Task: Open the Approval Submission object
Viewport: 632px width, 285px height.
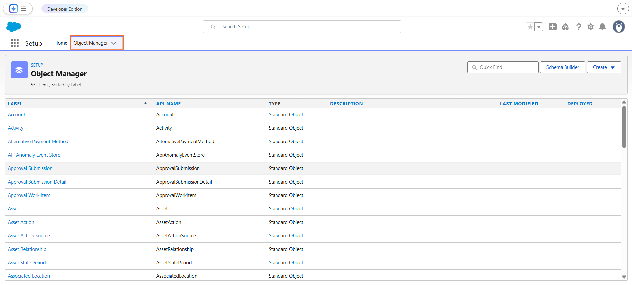Action: point(30,168)
